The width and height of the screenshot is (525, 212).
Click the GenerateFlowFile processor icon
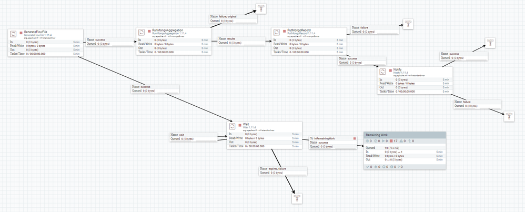coord(13,34)
